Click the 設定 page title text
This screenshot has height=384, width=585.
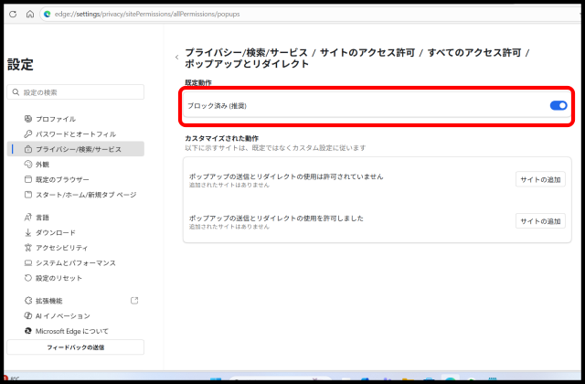click(x=20, y=65)
